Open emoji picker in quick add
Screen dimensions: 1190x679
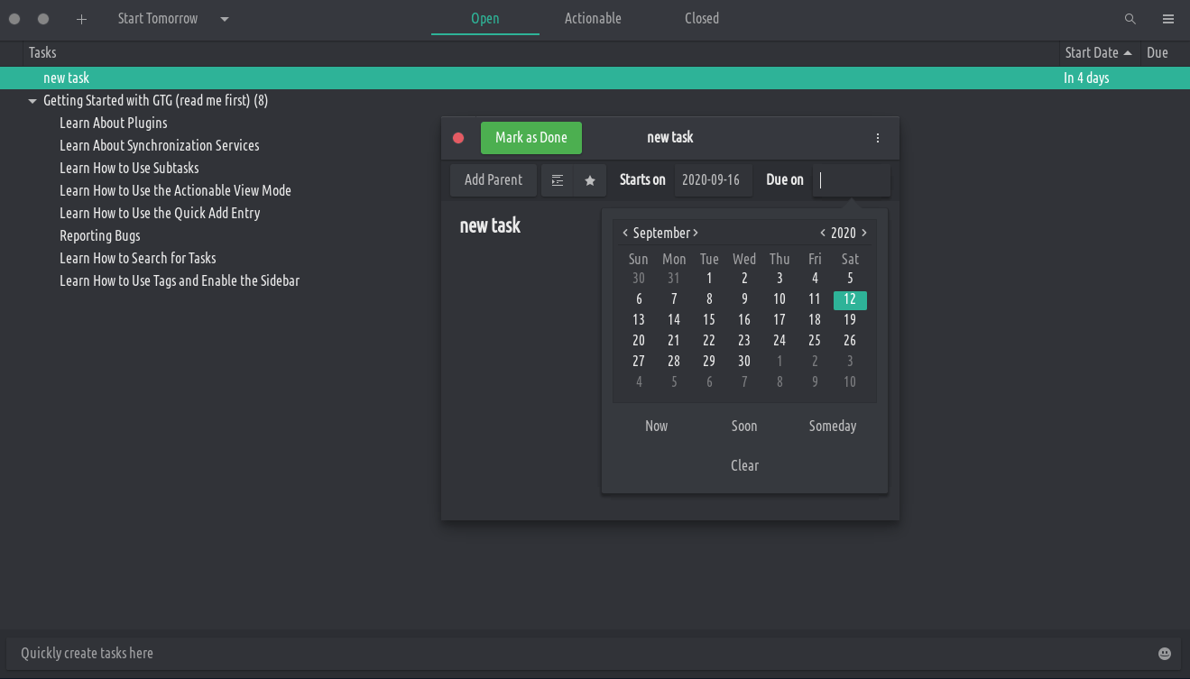(x=1165, y=653)
